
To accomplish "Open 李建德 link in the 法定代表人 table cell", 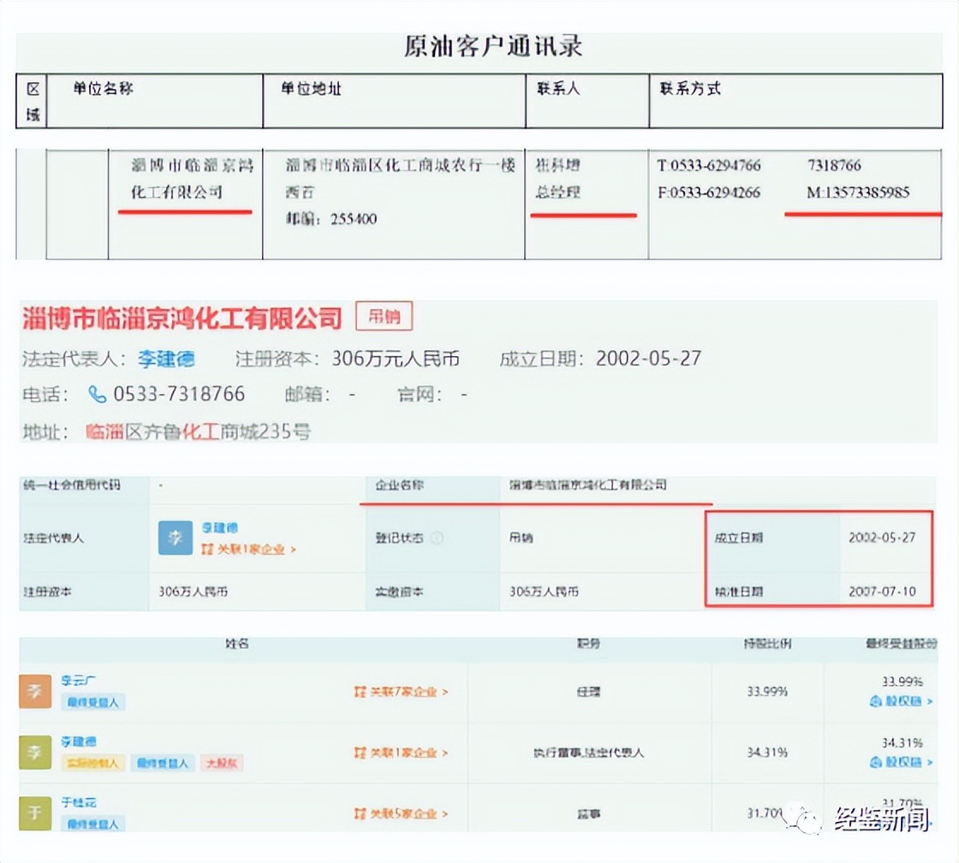I will click(x=219, y=528).
